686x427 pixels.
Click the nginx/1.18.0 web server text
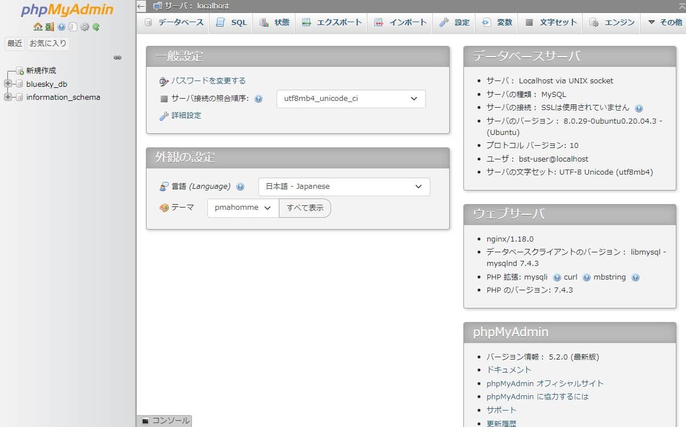510,239
